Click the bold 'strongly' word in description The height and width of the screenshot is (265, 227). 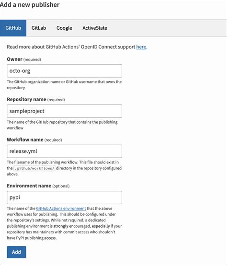61,226
